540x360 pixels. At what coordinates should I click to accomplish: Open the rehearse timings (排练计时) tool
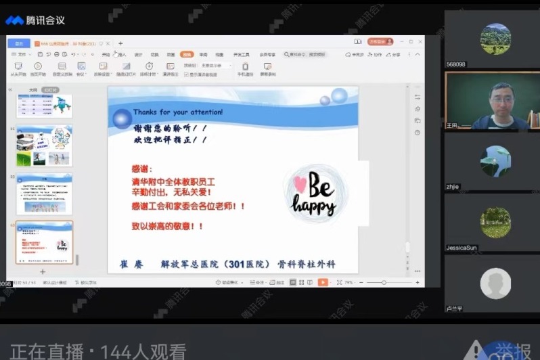click(149, 69)
